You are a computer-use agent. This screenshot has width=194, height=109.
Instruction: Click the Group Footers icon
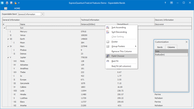coord(108,46)
